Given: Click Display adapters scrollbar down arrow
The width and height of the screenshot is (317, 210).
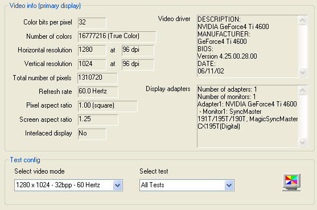Looking at the screenshot, I should coord(302,142).
